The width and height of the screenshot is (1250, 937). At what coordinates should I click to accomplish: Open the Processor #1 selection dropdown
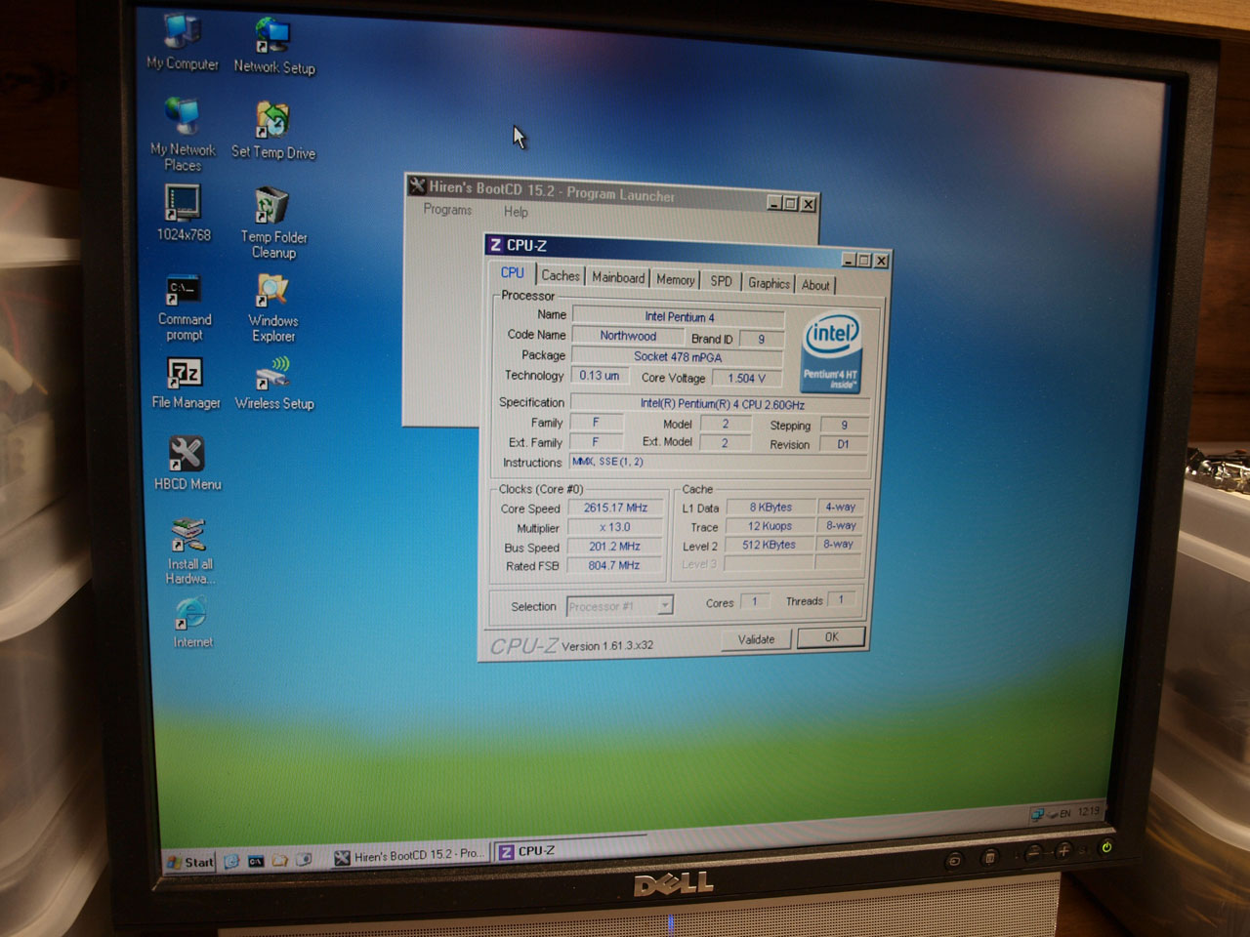[x=620, y=606]
